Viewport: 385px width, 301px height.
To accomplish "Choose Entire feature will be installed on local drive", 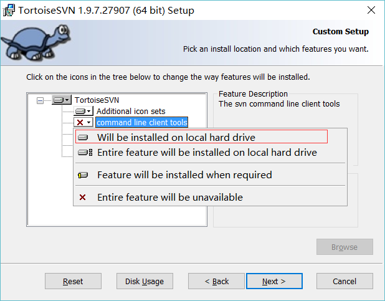I will (x=207, y=152).
